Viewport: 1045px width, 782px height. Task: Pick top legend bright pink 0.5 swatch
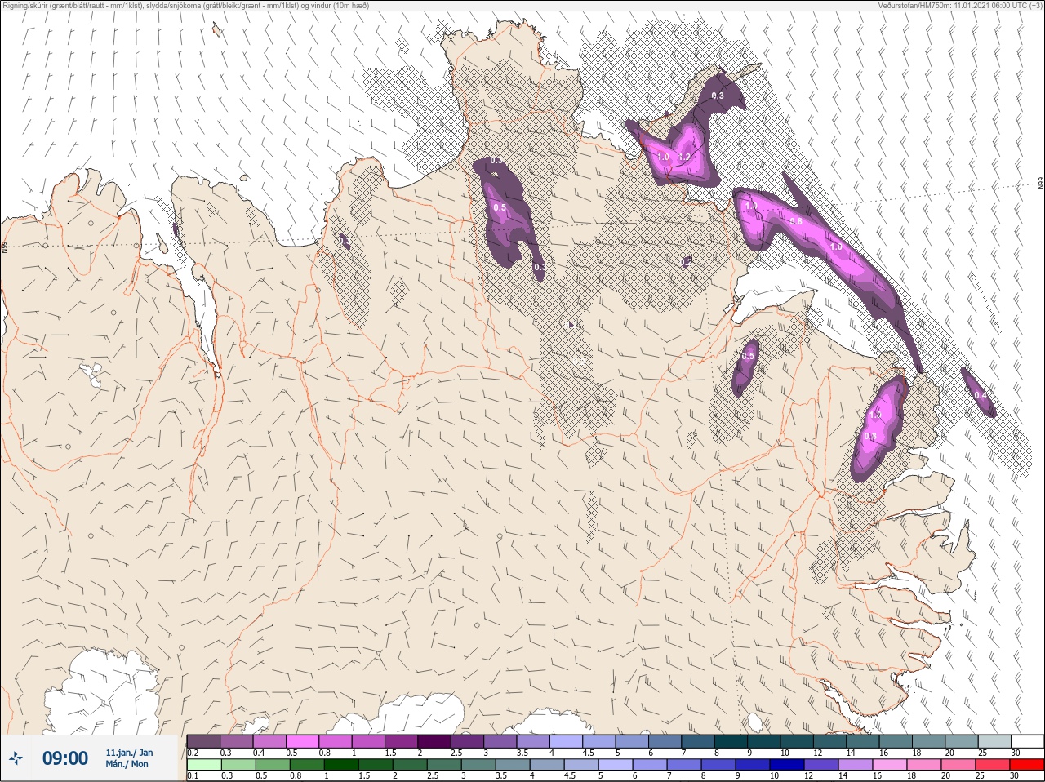pyautogui.click(x=302, y=741)
